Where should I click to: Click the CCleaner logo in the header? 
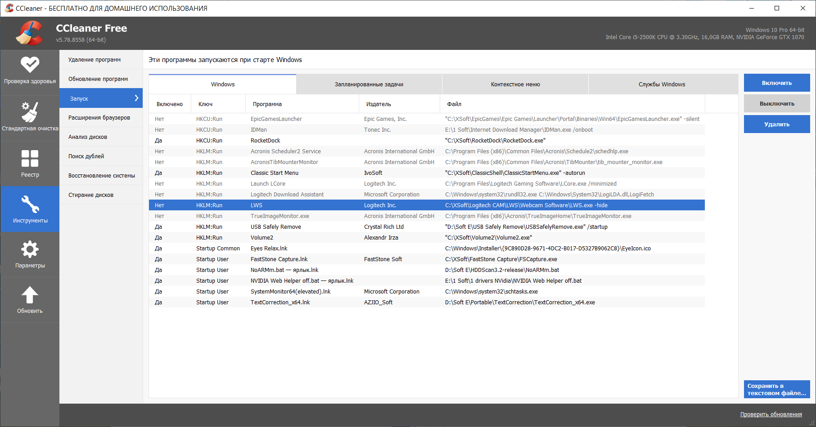[30, 33]
